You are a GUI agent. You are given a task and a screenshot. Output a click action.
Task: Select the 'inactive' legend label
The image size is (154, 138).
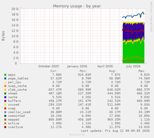coord(15,127)
